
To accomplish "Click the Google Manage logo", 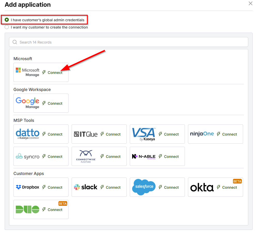I will pyautogui.click(x=27, y=103).
